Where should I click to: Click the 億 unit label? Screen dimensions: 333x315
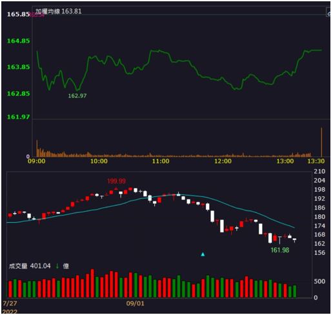[66, 266]
